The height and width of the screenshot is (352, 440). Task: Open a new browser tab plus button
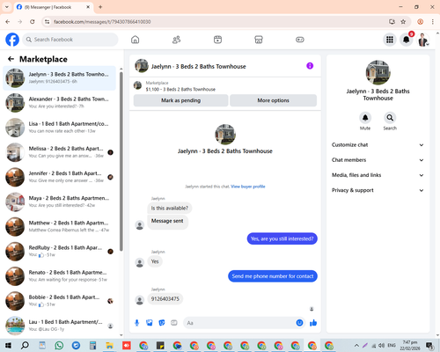point(100,7)
